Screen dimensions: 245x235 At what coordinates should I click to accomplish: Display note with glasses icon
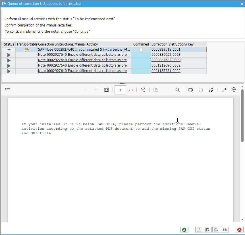pos(225,230)
